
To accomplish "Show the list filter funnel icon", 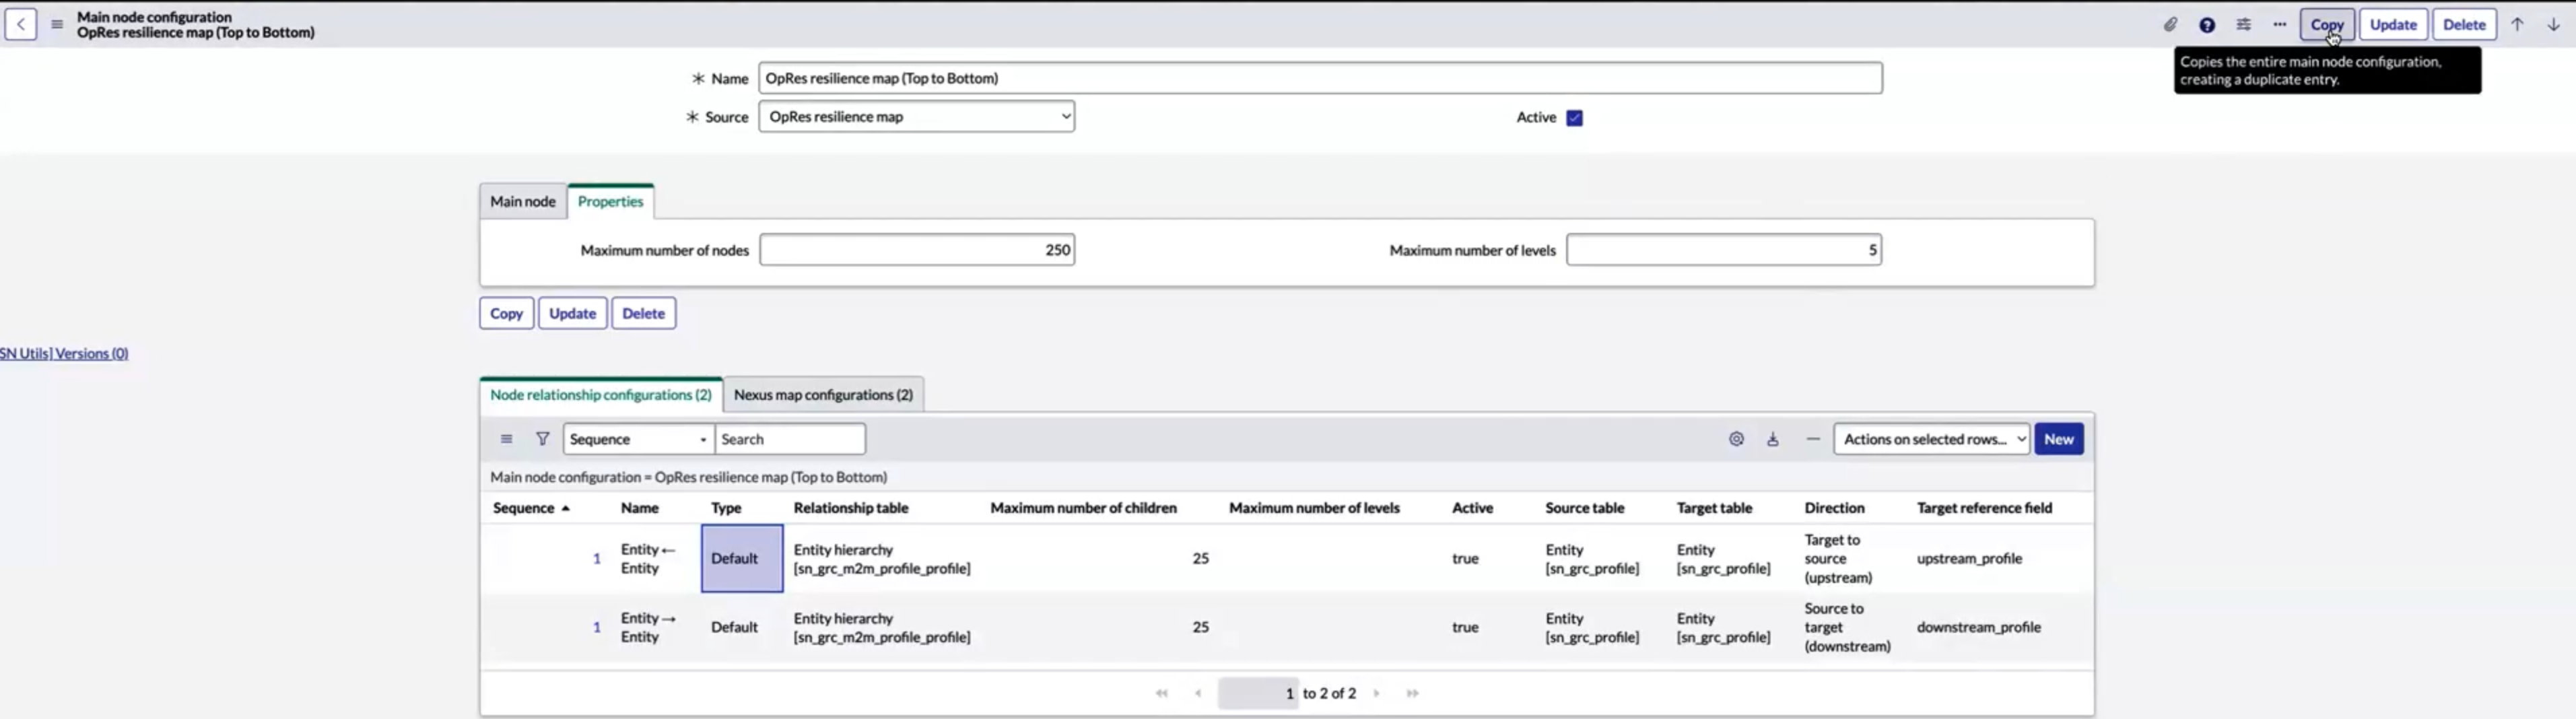I will (x=543, y=439).
